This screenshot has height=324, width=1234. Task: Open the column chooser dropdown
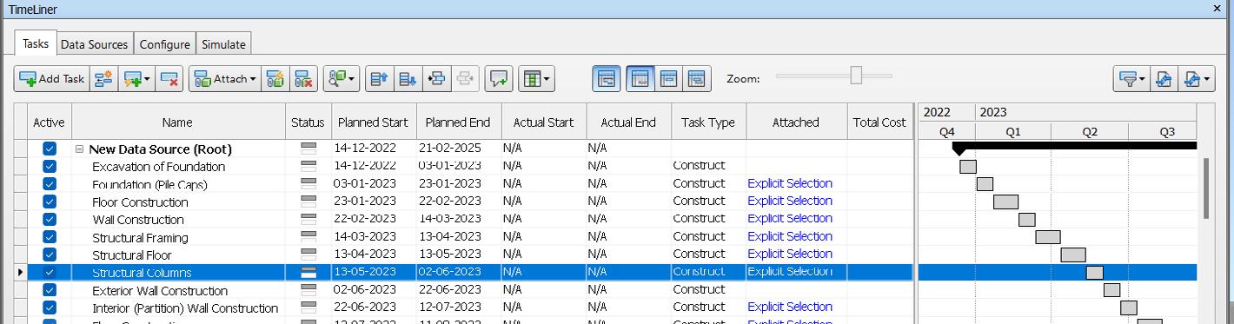click(536, 79)
